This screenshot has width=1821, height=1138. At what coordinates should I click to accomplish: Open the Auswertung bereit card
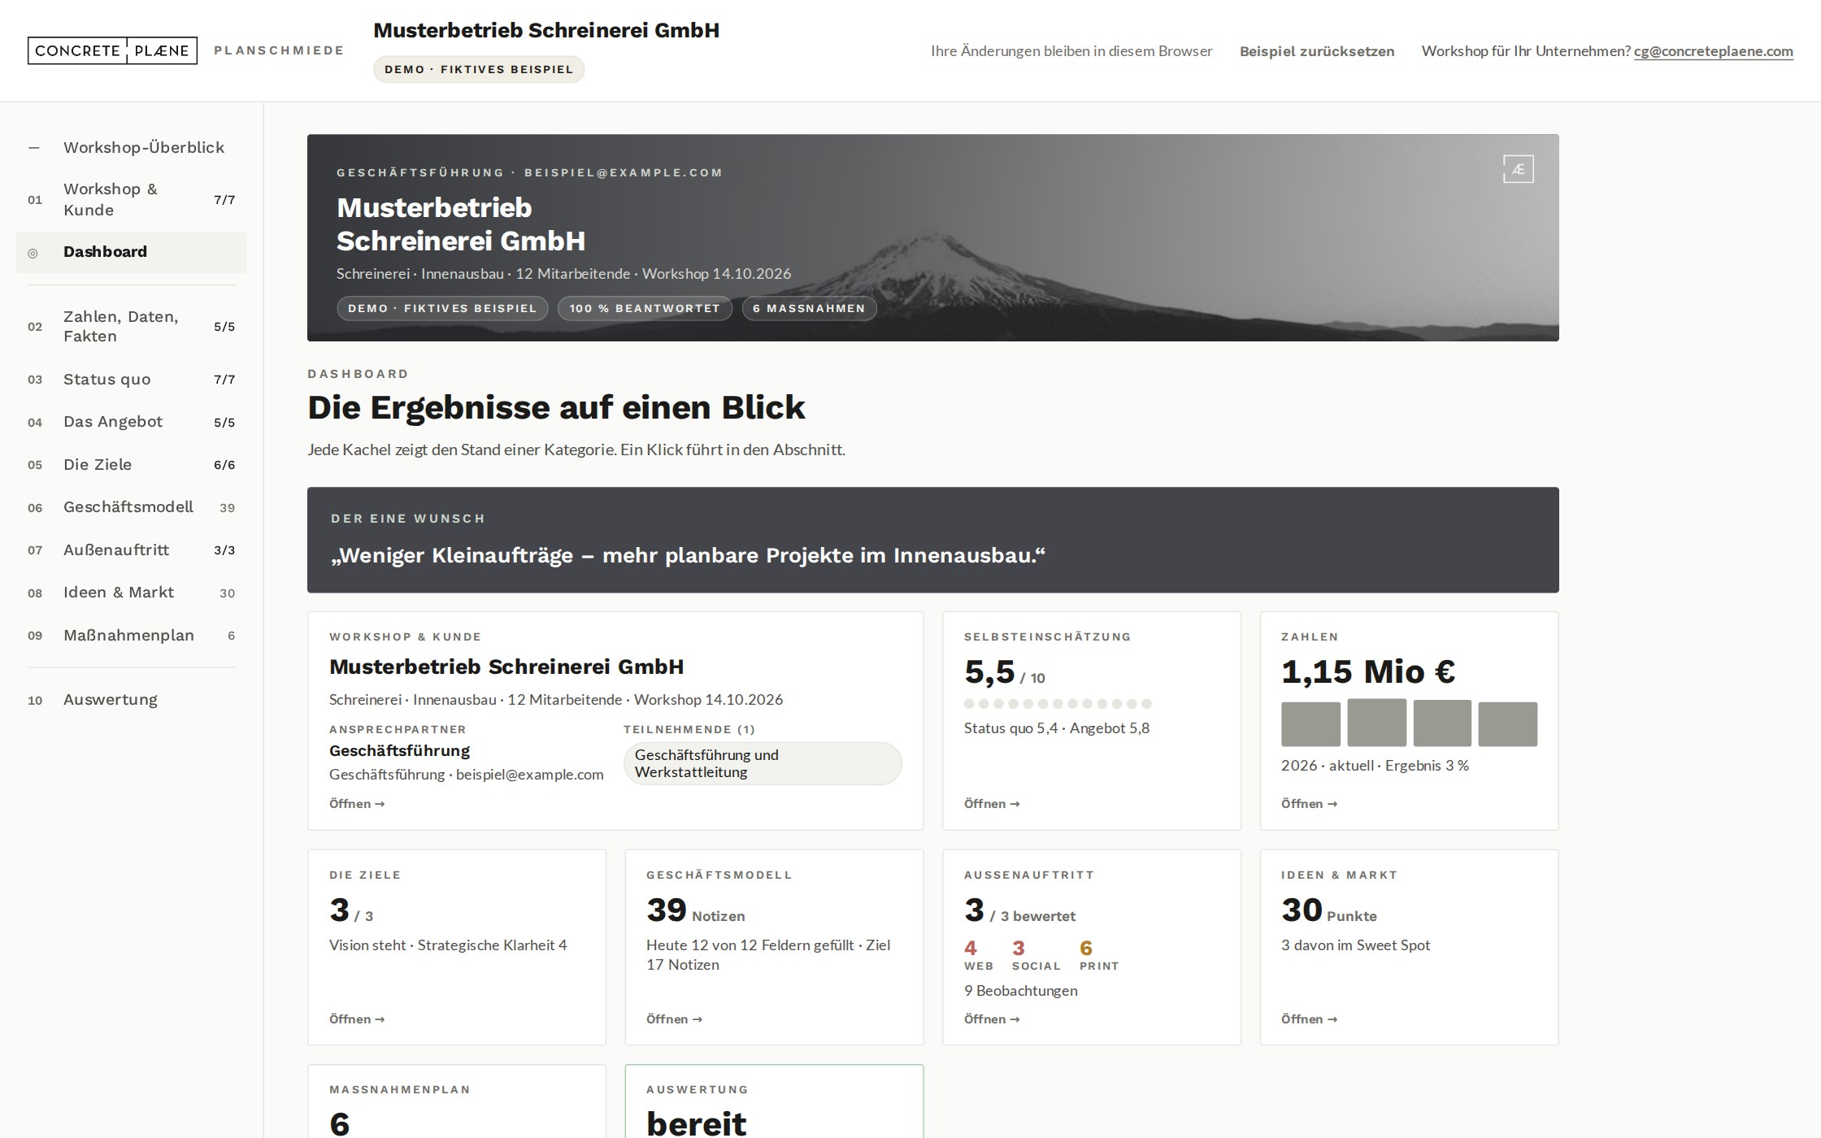click(x=774, y=1101)
